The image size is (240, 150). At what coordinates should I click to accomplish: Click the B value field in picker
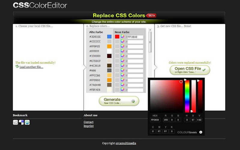[x=178, y=120]
